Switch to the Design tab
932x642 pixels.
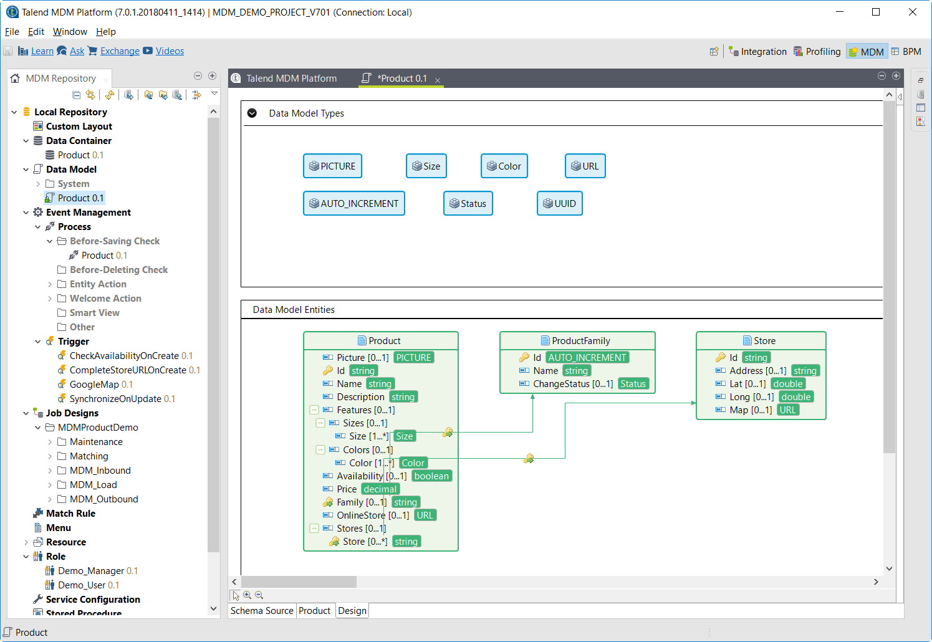coord(352,611)
